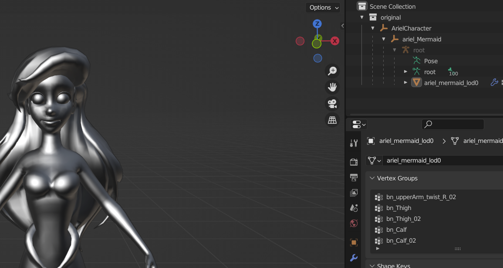Open the Tool properties tab
Image resolution: width=503 pixels, height=268 pixels.
(x=354, y=143)
